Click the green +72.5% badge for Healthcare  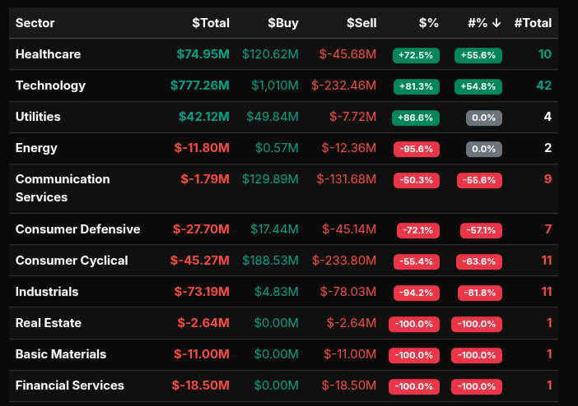tap(416, 55)
